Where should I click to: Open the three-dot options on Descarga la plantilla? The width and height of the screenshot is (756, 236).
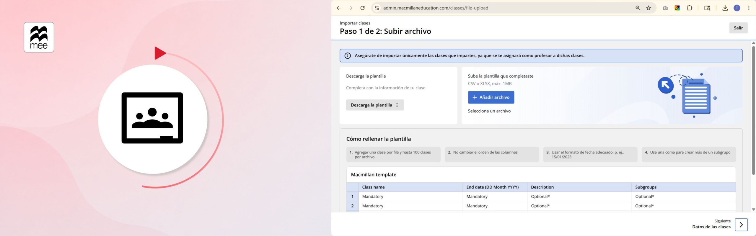point(397,105)
